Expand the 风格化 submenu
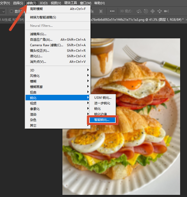 pyautogui.click(x=58, y=76)
